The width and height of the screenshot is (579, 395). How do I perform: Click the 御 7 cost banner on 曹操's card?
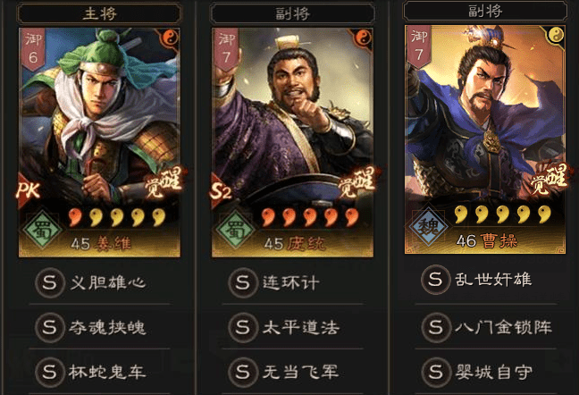419,46
